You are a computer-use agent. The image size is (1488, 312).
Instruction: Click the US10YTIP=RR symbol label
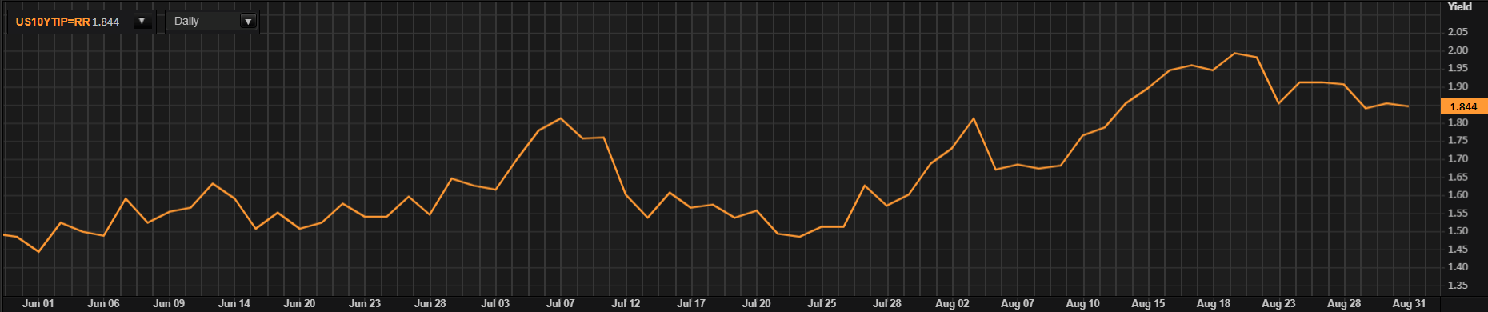(x=53, y=22)
